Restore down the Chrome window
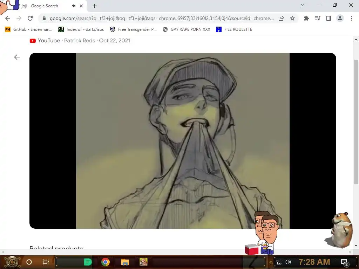Viewport: 359px width, 269px height. pyautogui.click(x=335, y=5)
